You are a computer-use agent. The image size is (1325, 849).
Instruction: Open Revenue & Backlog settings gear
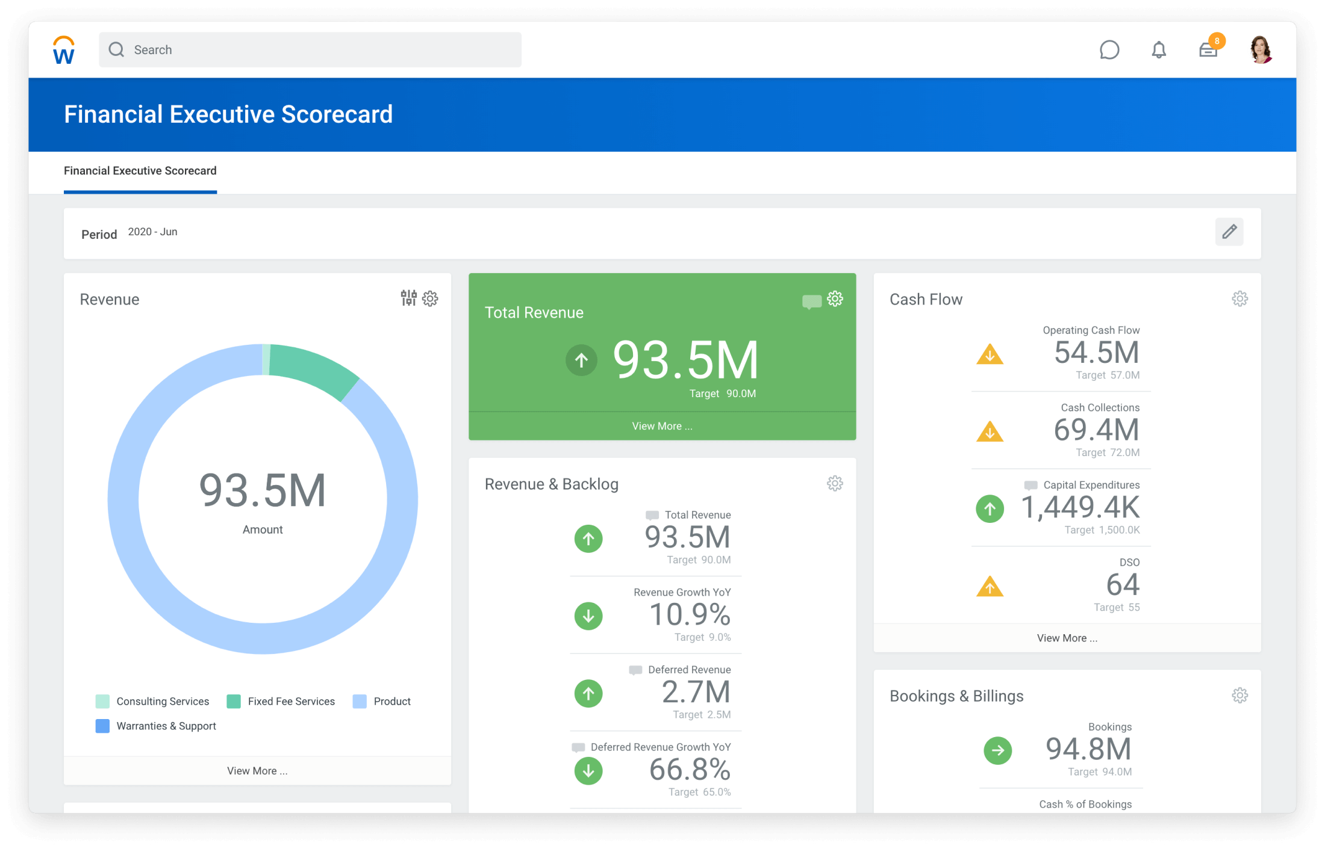835,483
